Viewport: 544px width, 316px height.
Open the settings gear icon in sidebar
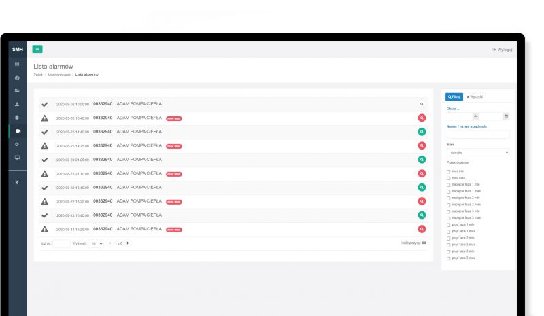tap(17, 144)
